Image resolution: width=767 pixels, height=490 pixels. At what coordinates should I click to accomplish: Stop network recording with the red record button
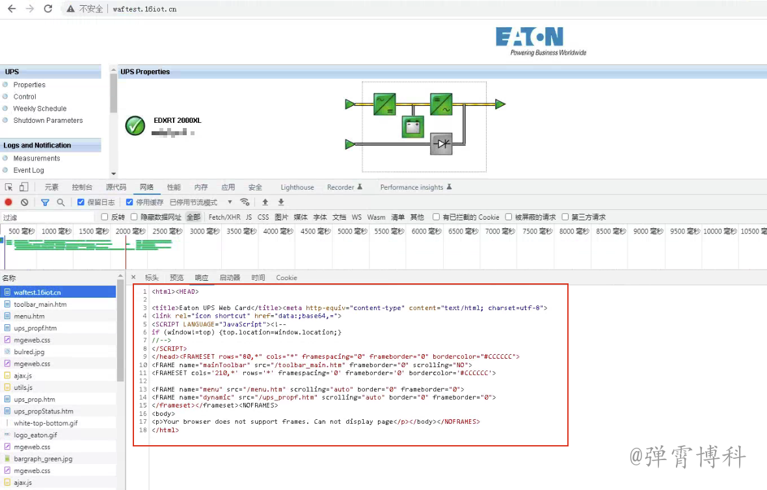click(x=8, y=202)
